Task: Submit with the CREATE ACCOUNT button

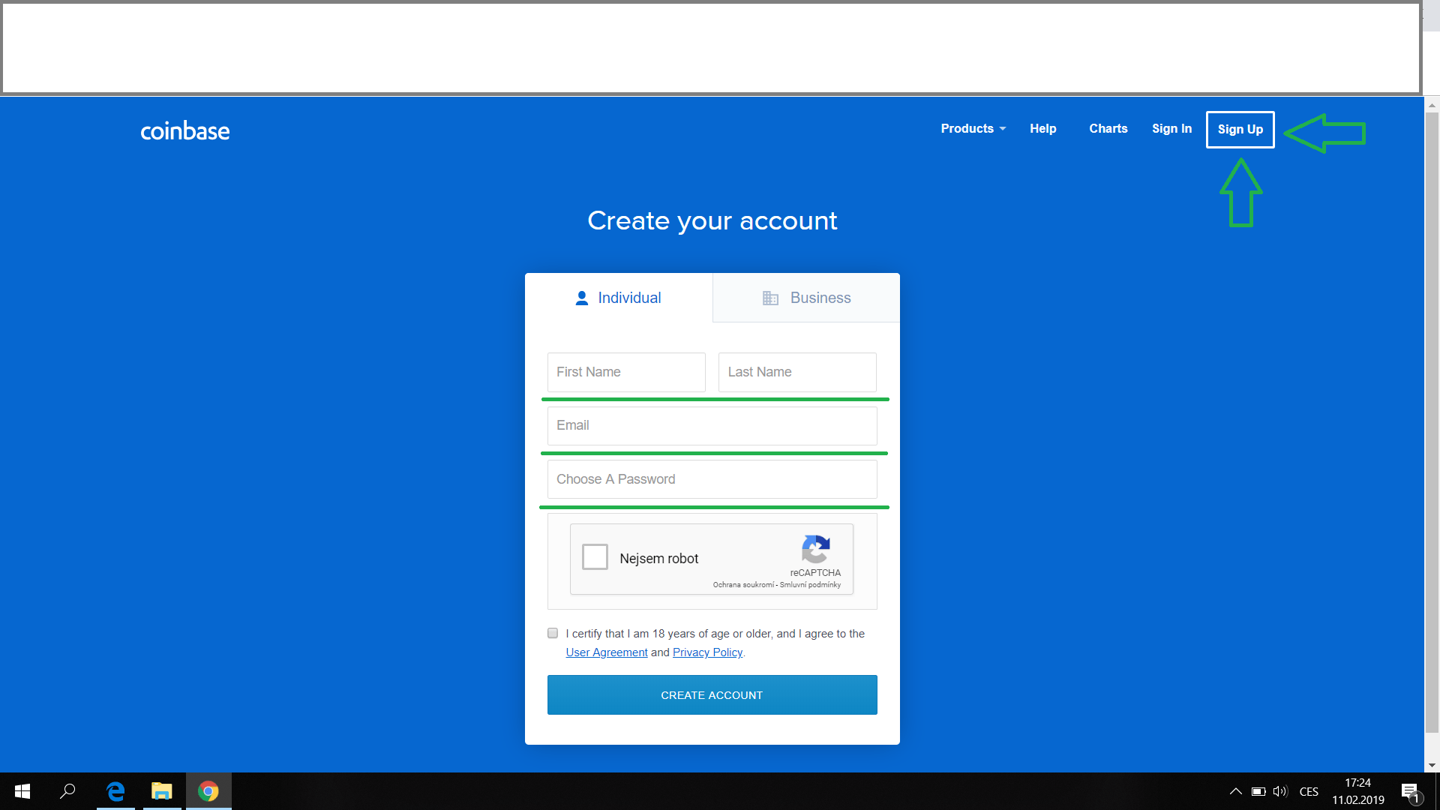Action: pos(712,695)
